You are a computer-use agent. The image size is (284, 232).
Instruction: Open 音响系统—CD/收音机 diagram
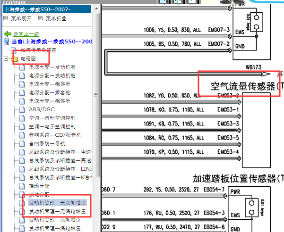(55, 135)
